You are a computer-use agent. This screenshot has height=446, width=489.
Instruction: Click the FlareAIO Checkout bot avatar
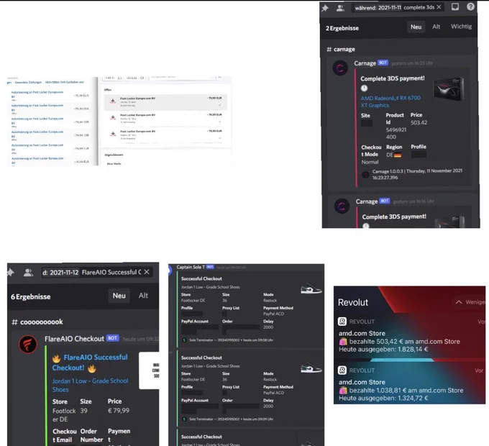pyautogui.click(x=28, y=345)
